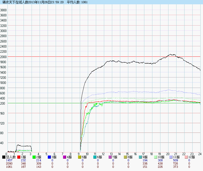
Task: Click the lavender 11服 legend swatch
Action: coord(171,157)
